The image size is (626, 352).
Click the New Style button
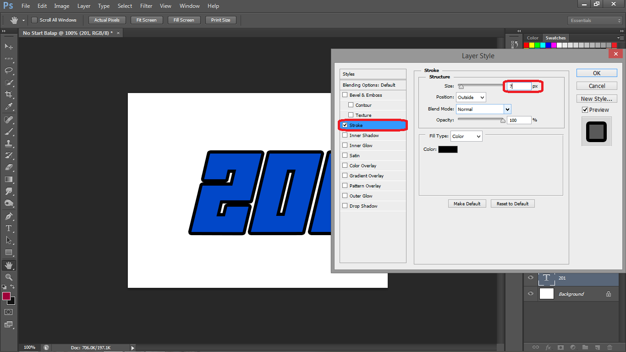597,99
